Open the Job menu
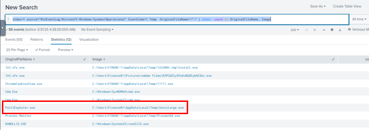Image resolution: width=369 pixels, height=130 pixels. coord(294,30)
